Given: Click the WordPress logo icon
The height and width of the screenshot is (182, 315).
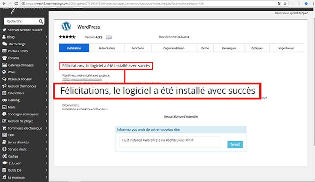Looking at the screenshot, I should (x=66, y=26).
